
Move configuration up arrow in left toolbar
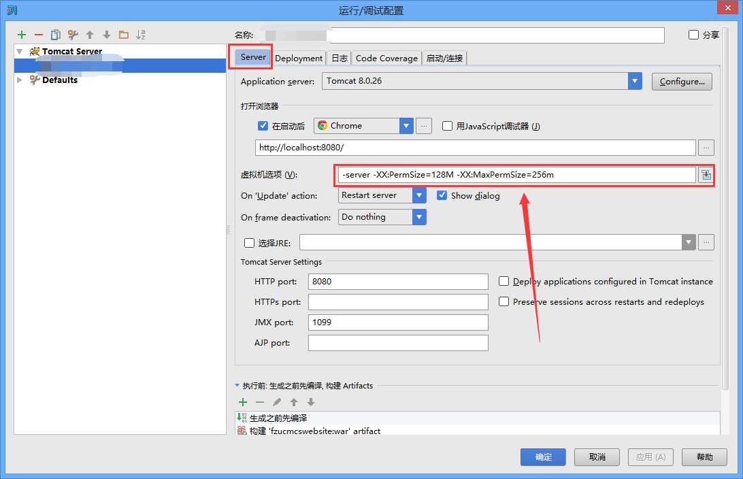pyautogui.click(x=90, y=35)
